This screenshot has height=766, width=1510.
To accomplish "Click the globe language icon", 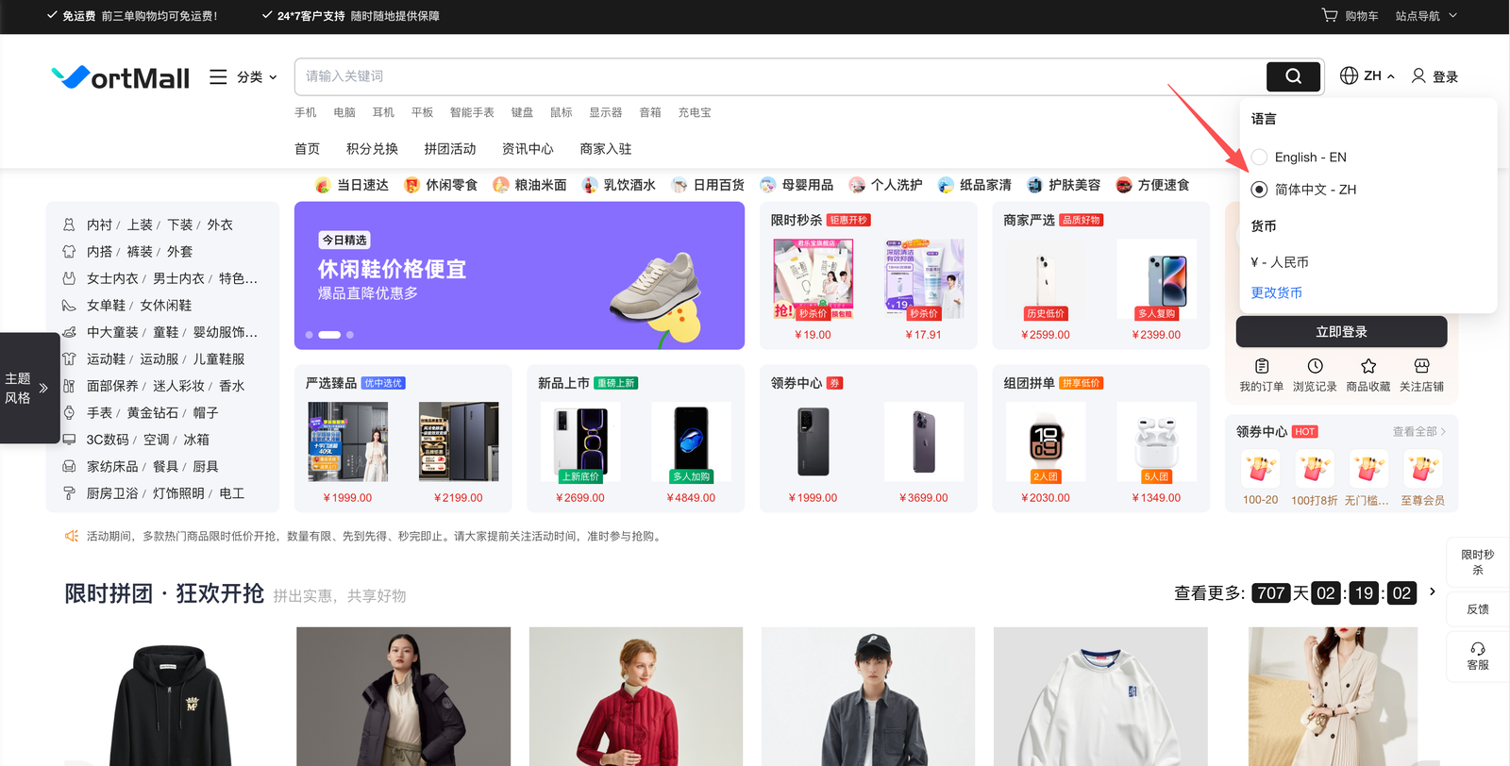I will pos(1349,75).
